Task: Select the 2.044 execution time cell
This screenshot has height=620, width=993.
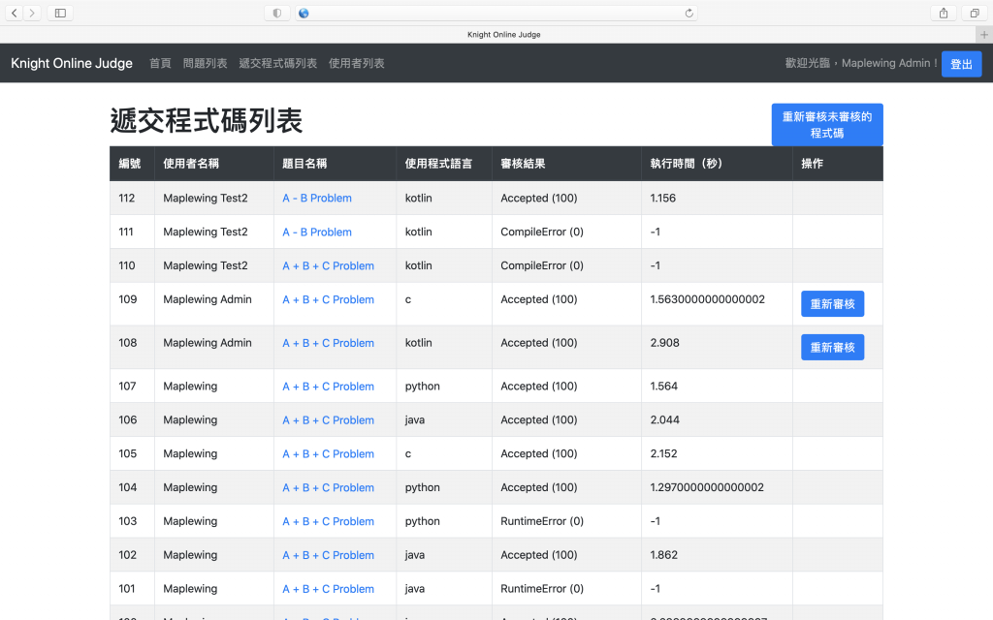Action: click(717, 420)
